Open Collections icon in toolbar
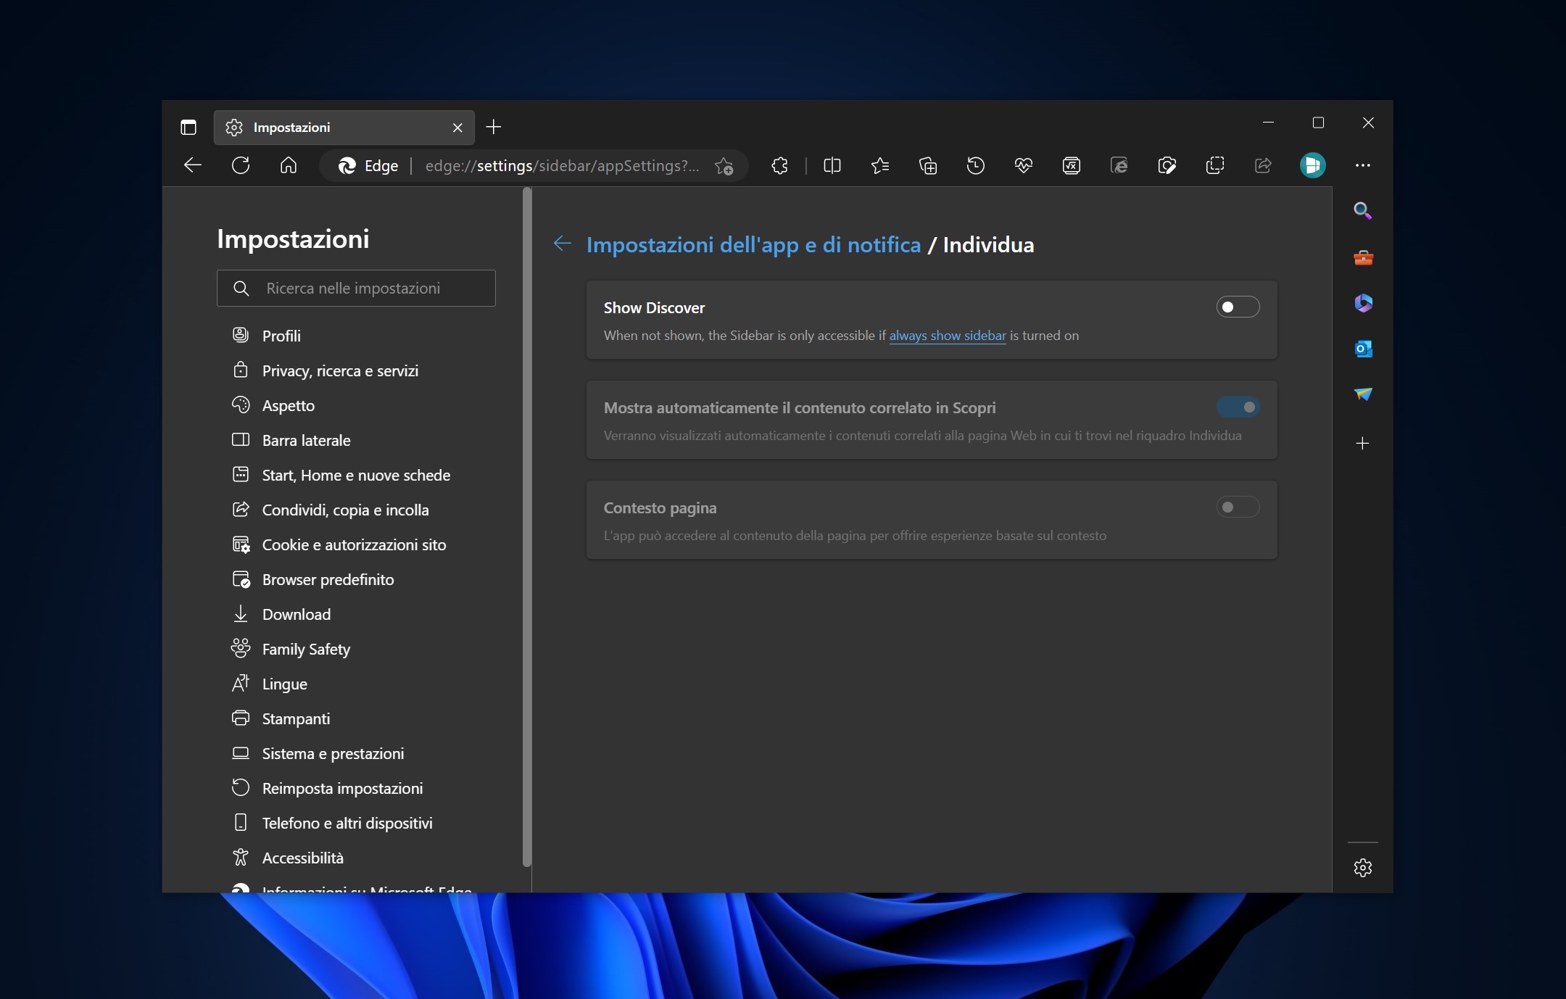The height and width of the screenshot is (999, 1566). point(928,166)
